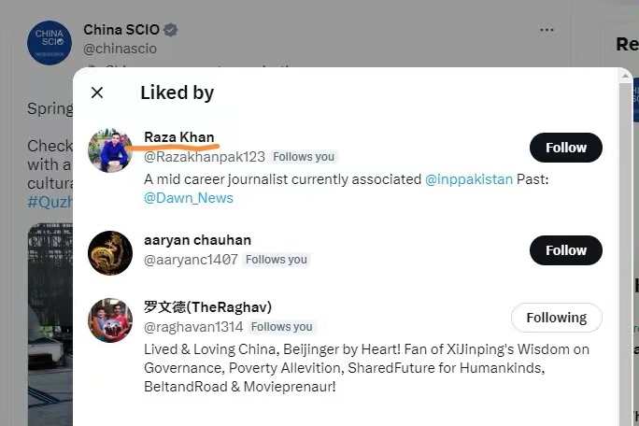Viewport: 639px width, 426px height.
Task: Open Raza Khan's display name
Action: point(178,137)
